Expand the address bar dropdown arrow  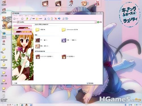click(x=95, y=22)
